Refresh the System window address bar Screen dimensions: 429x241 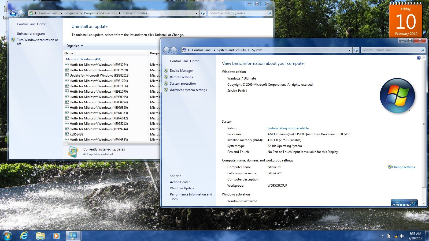(356, 50)
